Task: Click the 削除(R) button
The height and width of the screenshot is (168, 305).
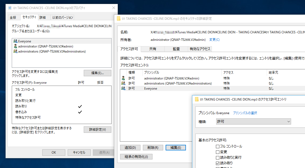Action: pos(153,148)
